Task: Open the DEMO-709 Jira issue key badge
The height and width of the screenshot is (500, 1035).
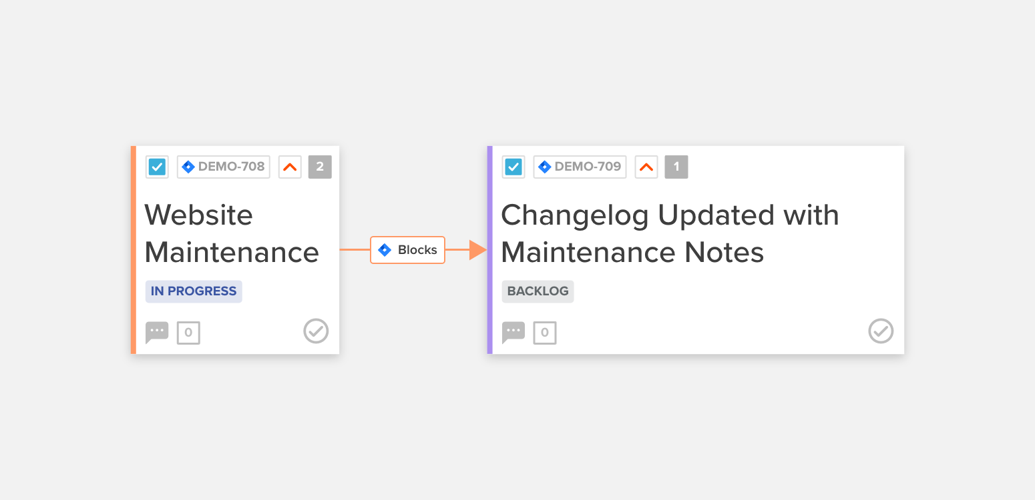Action: (x=580, y=167)
